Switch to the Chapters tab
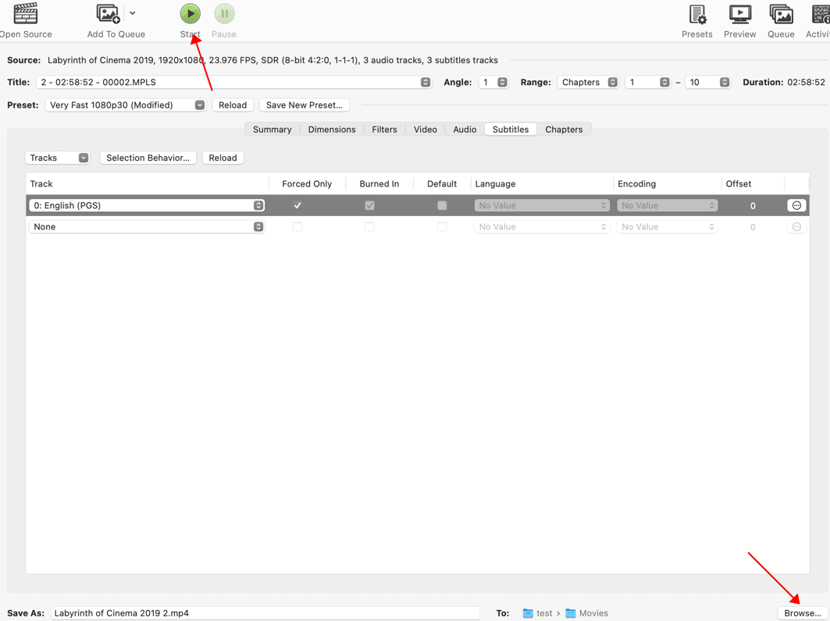 point(564,130)
